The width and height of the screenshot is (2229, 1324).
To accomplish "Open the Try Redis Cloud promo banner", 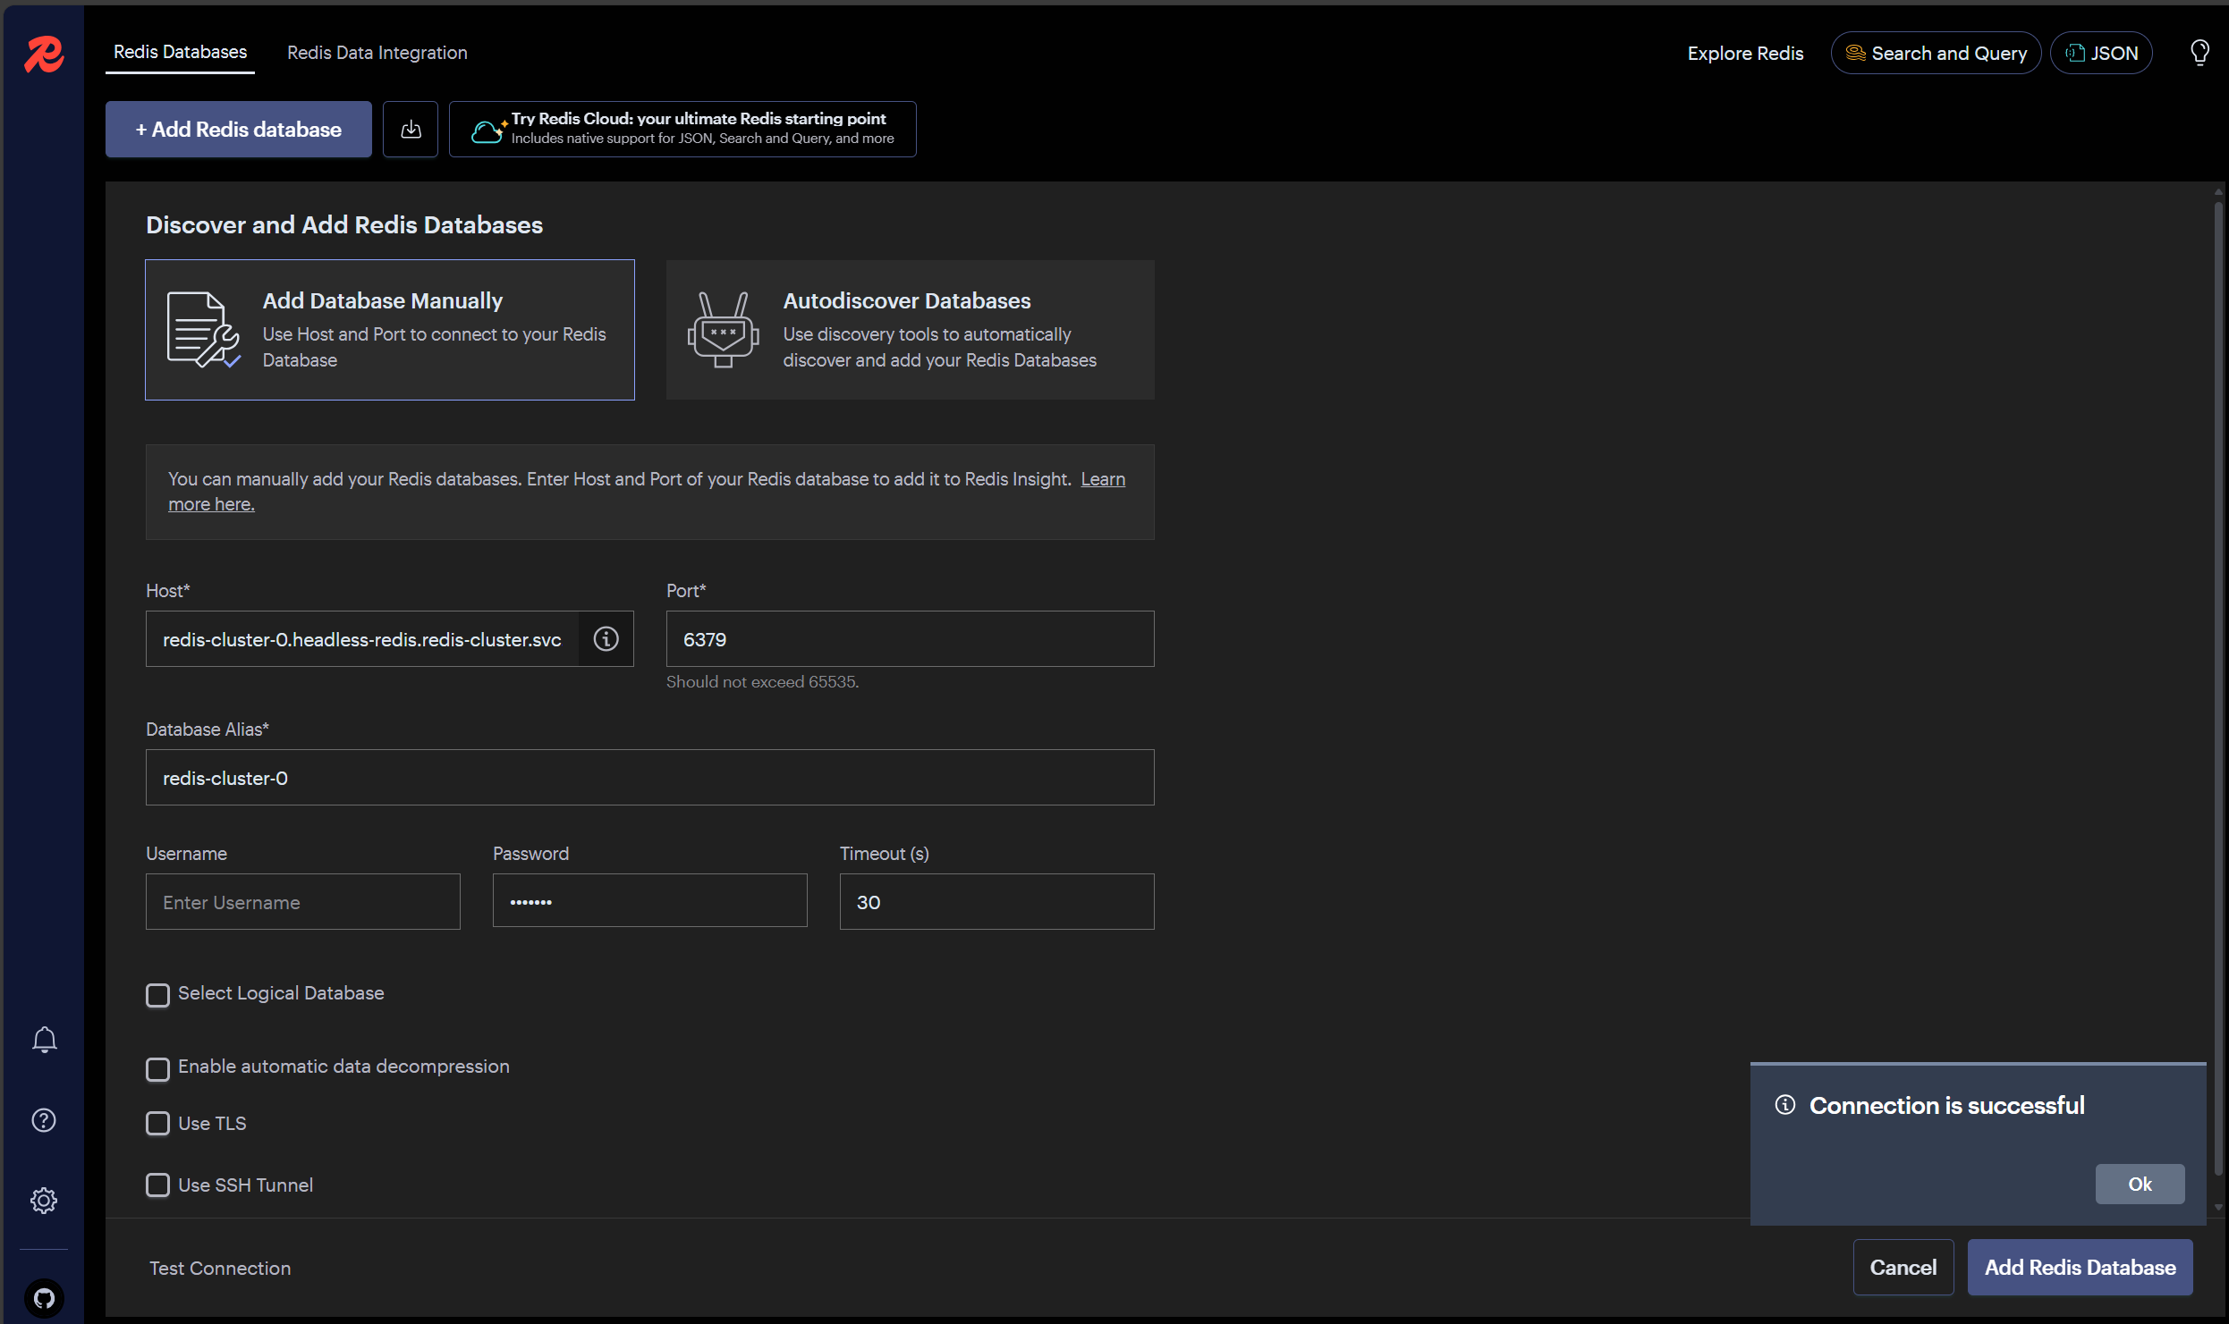I will tap(682, 130).
